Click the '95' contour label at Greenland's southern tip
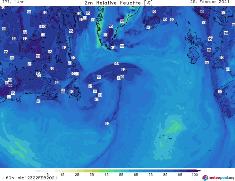The width and height of the screenshot is (235, 181). [113, 47]
